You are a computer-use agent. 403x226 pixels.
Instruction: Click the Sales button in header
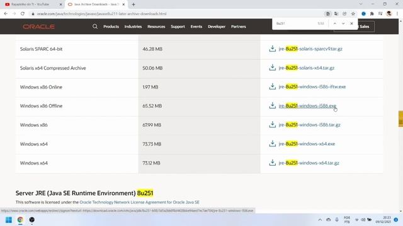click(366, 26)
